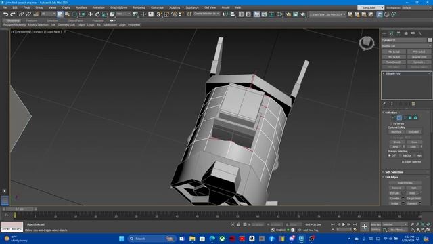Select Preview Selection Off radio
The height and width of the screenshot is (244, 433).
click(x=390, y=155)
